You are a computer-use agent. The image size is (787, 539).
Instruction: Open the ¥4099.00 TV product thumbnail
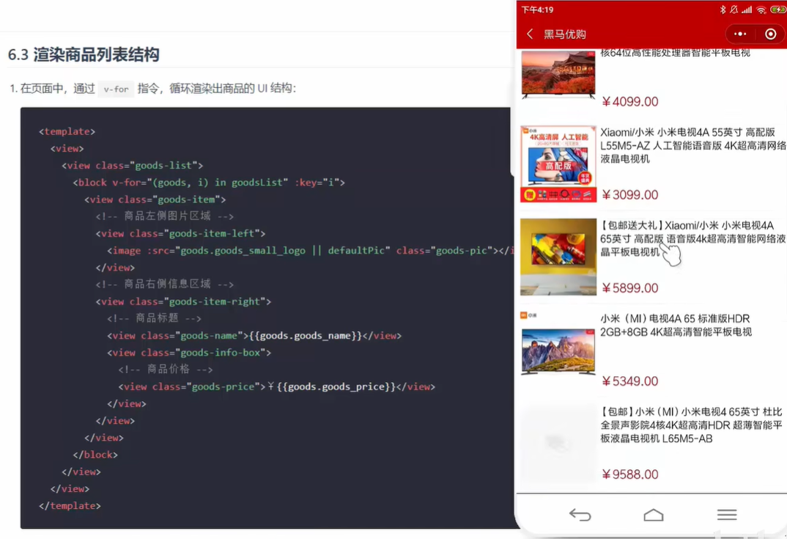pos(558,74)
